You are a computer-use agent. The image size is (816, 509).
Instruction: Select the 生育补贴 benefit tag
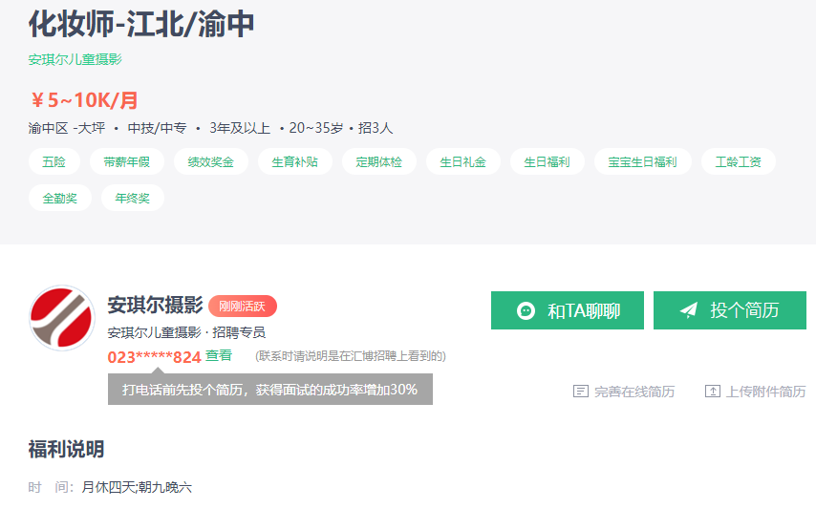tap(295, 161)
